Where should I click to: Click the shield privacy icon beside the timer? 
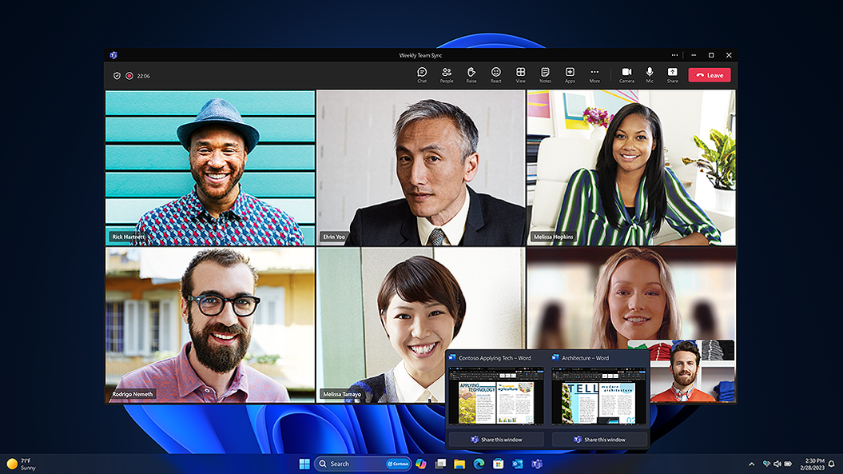(117, 76)
